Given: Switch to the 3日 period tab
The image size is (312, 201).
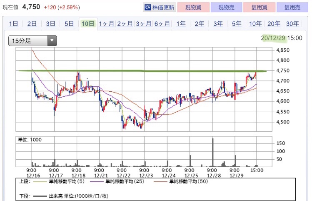Looking at the screenshot, I should tap(50, 24).
